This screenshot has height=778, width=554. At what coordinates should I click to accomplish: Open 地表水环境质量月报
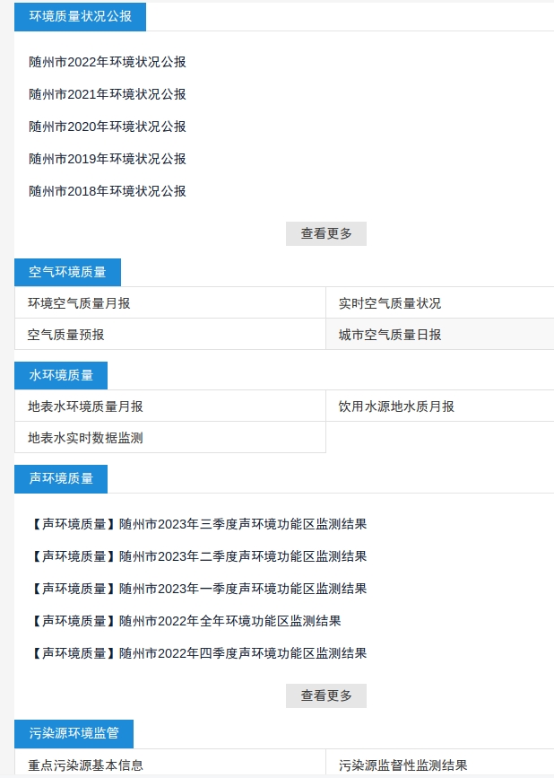(x=85, y=406)
